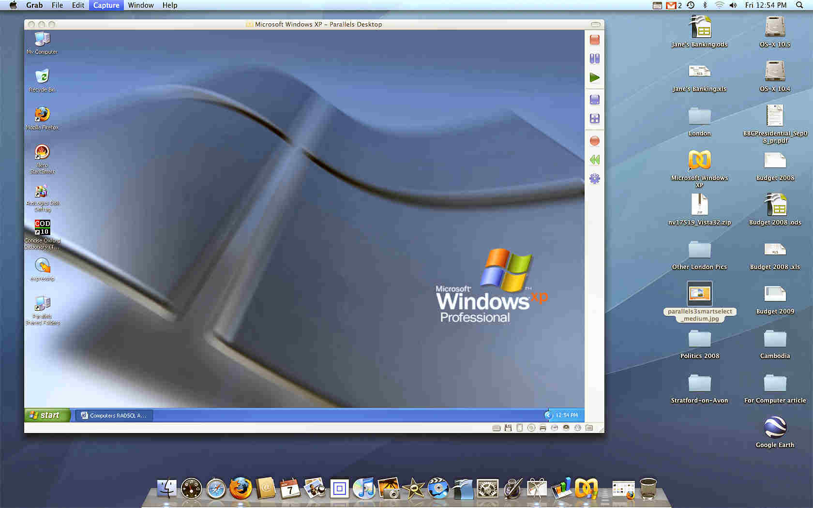
Task: Expand the hidden XP system tray icons
Action: tap(548, 415)
